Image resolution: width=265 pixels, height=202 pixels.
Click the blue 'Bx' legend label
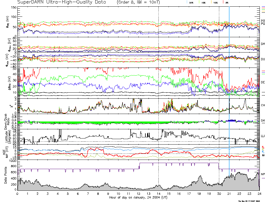pos(263,152)
